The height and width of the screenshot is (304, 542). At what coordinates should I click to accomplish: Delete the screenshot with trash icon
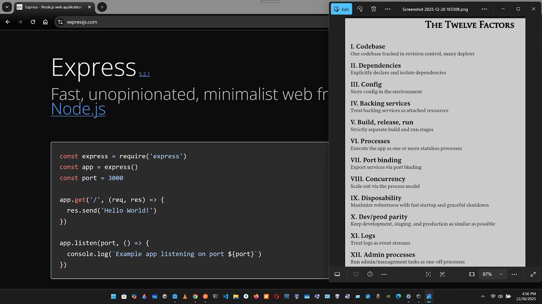[373, 9]
